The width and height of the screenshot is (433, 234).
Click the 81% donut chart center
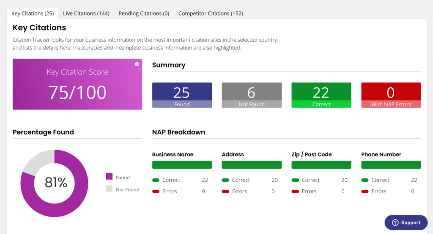[x=56, y=183]
